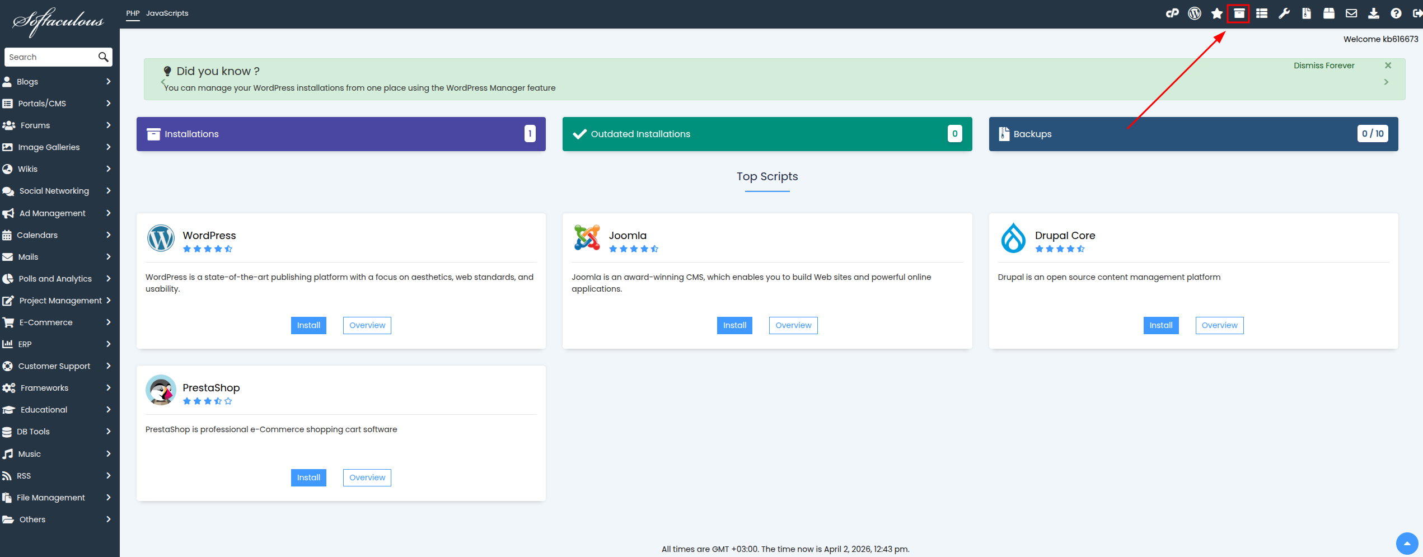Image resolution: width=1423 pixels, height=557 pixels.
Task: Select the PHP tab
Action: click(x=133, y=13)
